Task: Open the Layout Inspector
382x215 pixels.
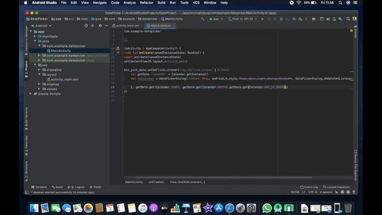Action: tap(337, 187)
